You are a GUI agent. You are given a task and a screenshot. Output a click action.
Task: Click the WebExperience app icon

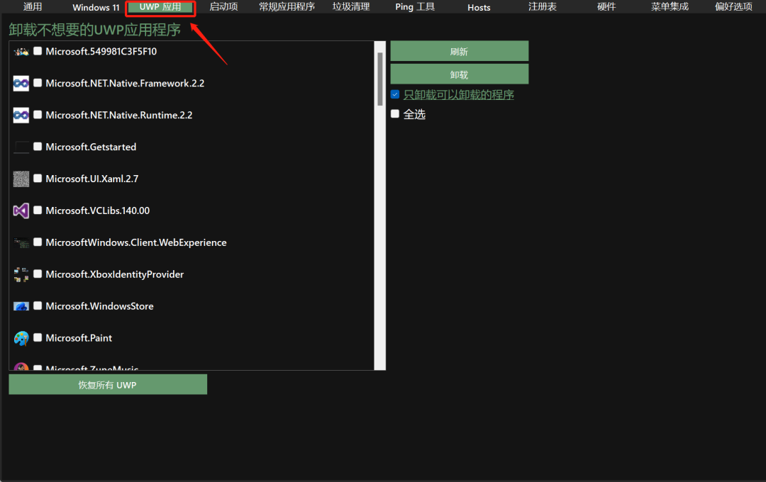point(21,242)
